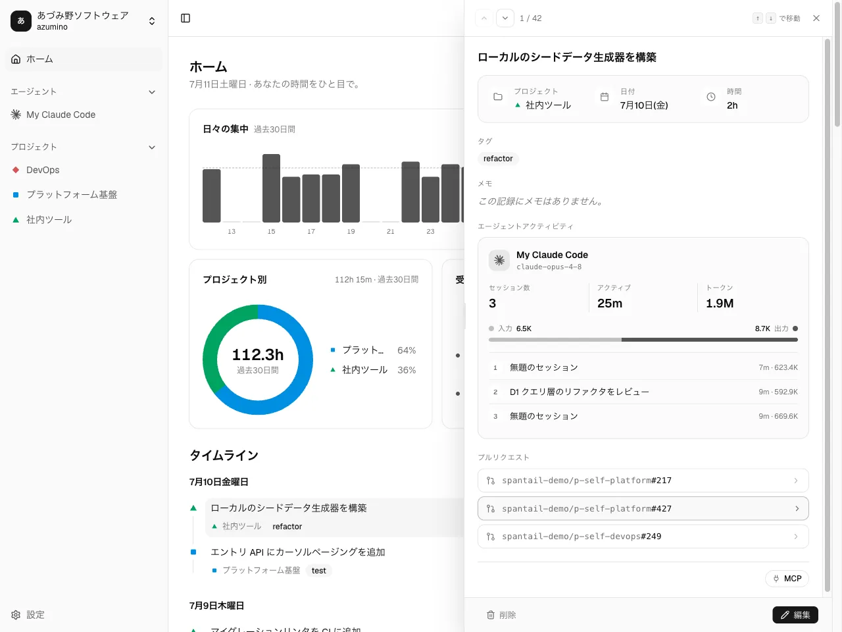This screenshot has width=842, height=632.
Task: Toggle the sidebar panel icon
Action: pyautogui.click(x=186, y=18)
